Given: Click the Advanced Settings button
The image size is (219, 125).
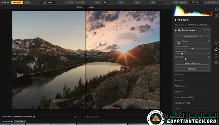Looking at the screenshot, I should [x=192, y=63].
